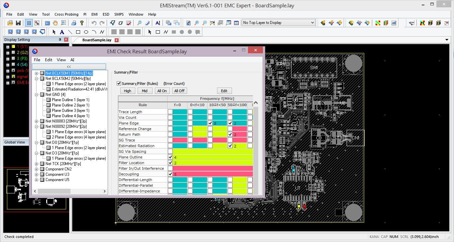Image resolution: width=454 pixels, height=242 pixels.
Task: Select the ellipse drawing tool
Action: (x=86, y=32)
